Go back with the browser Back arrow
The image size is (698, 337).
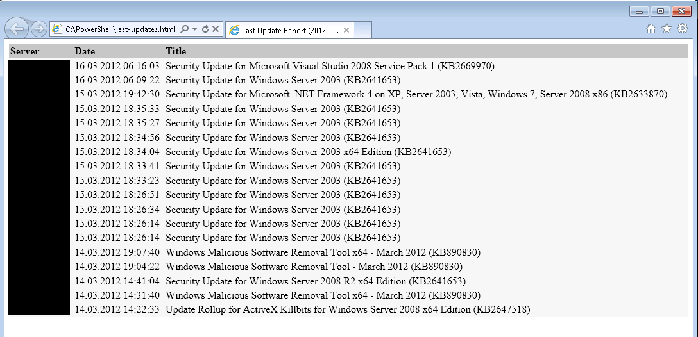point(17,29)
